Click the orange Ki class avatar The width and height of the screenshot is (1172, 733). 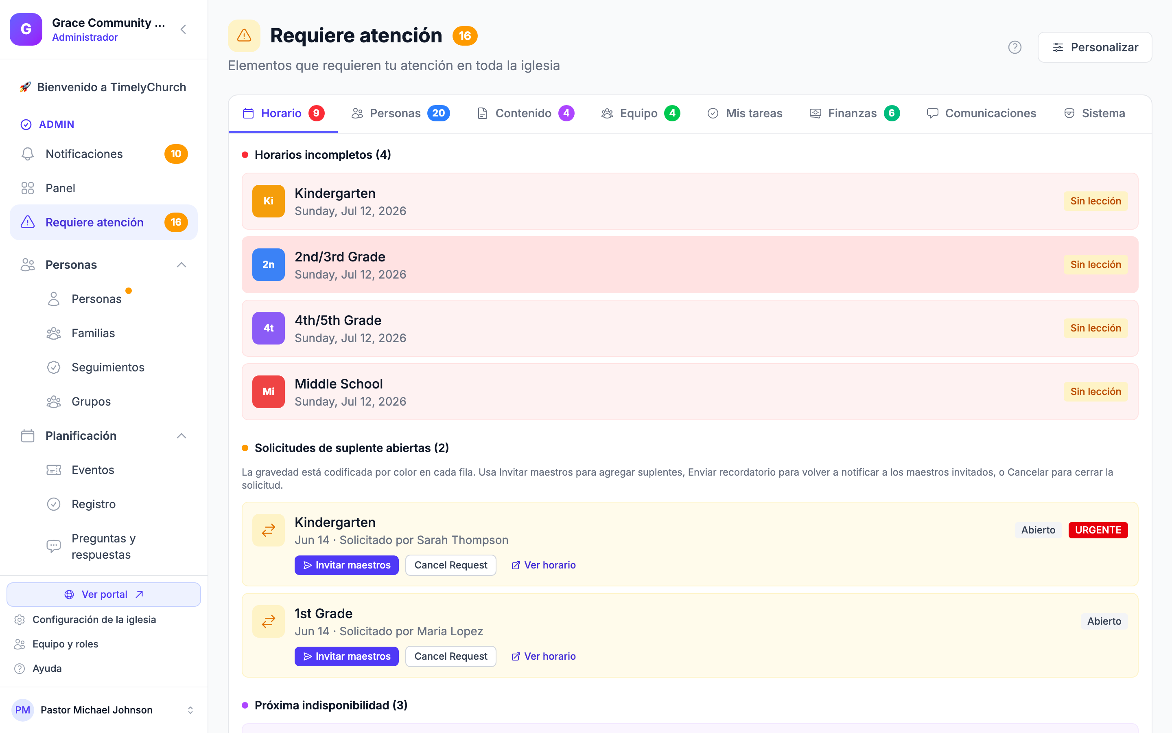[268, 201]
